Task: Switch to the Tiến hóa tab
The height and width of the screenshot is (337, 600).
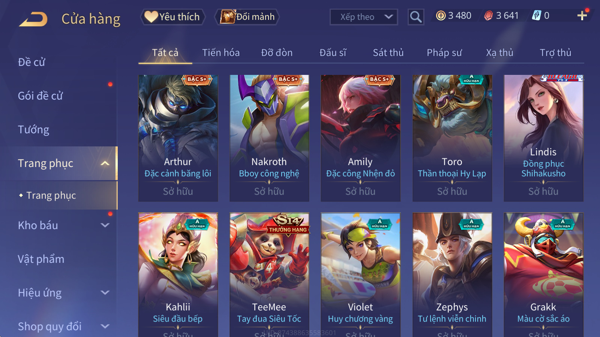Action: tap(221, 53)
